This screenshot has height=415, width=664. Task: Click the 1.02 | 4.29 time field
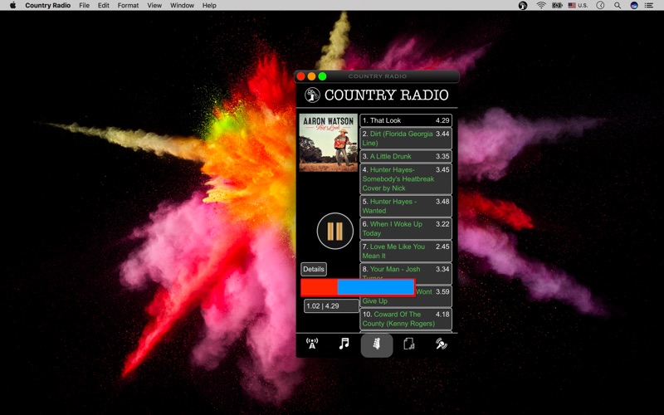click(x=331, y=306)
